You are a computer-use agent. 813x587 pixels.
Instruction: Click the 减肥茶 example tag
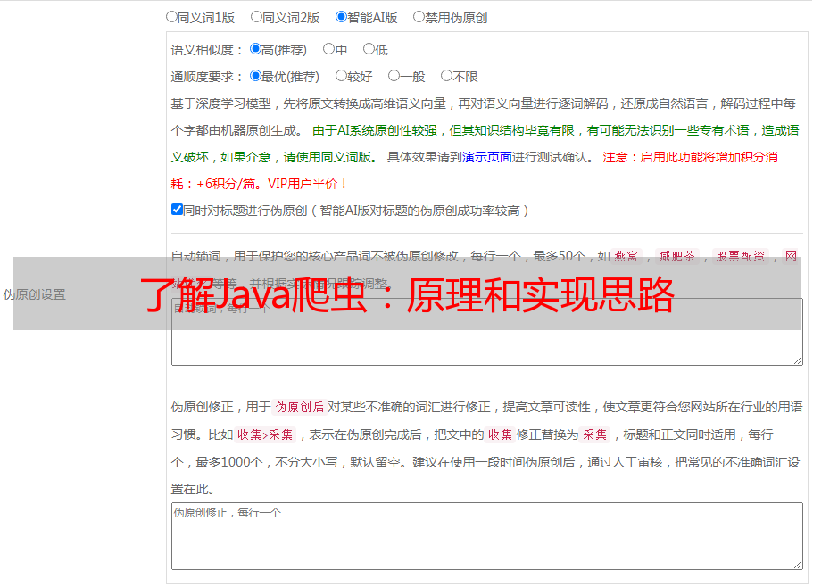click(x=676, y=256)
